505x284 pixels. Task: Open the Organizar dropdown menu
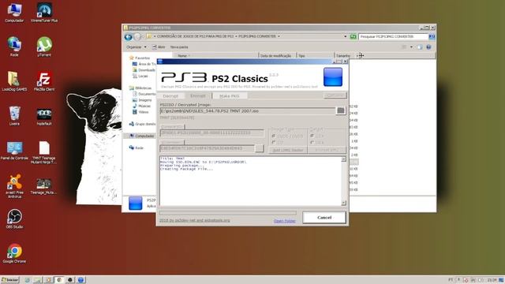pyautogui.click(x=137, y=47)
